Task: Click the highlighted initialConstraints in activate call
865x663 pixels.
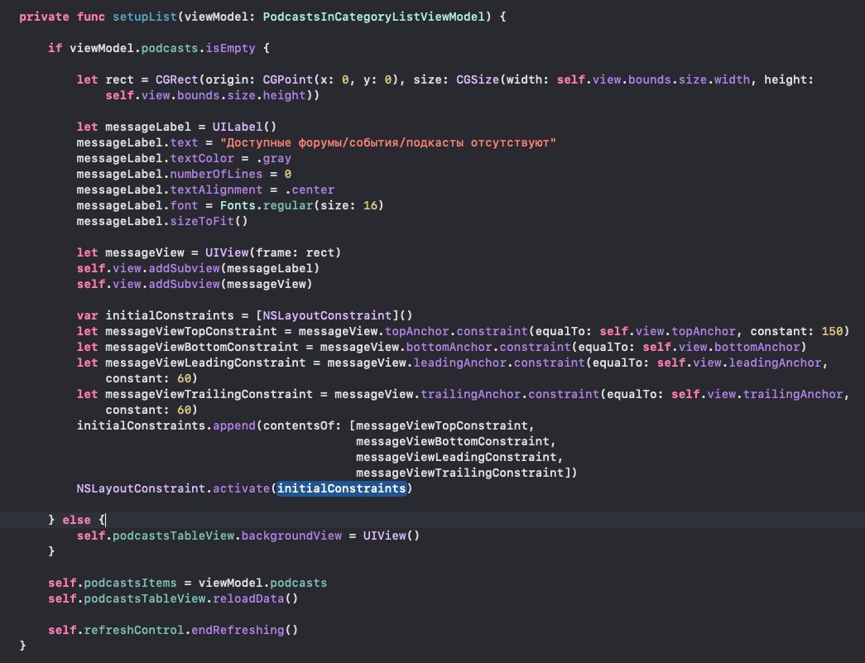Action: pos(342,488)
